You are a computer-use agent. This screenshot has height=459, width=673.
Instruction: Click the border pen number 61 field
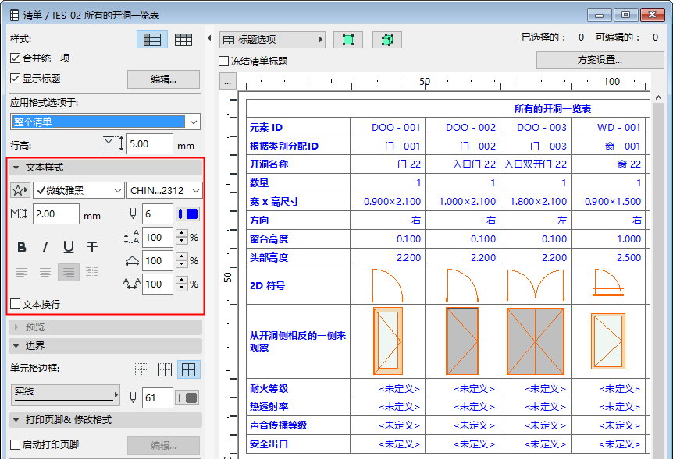coord(158,397)
